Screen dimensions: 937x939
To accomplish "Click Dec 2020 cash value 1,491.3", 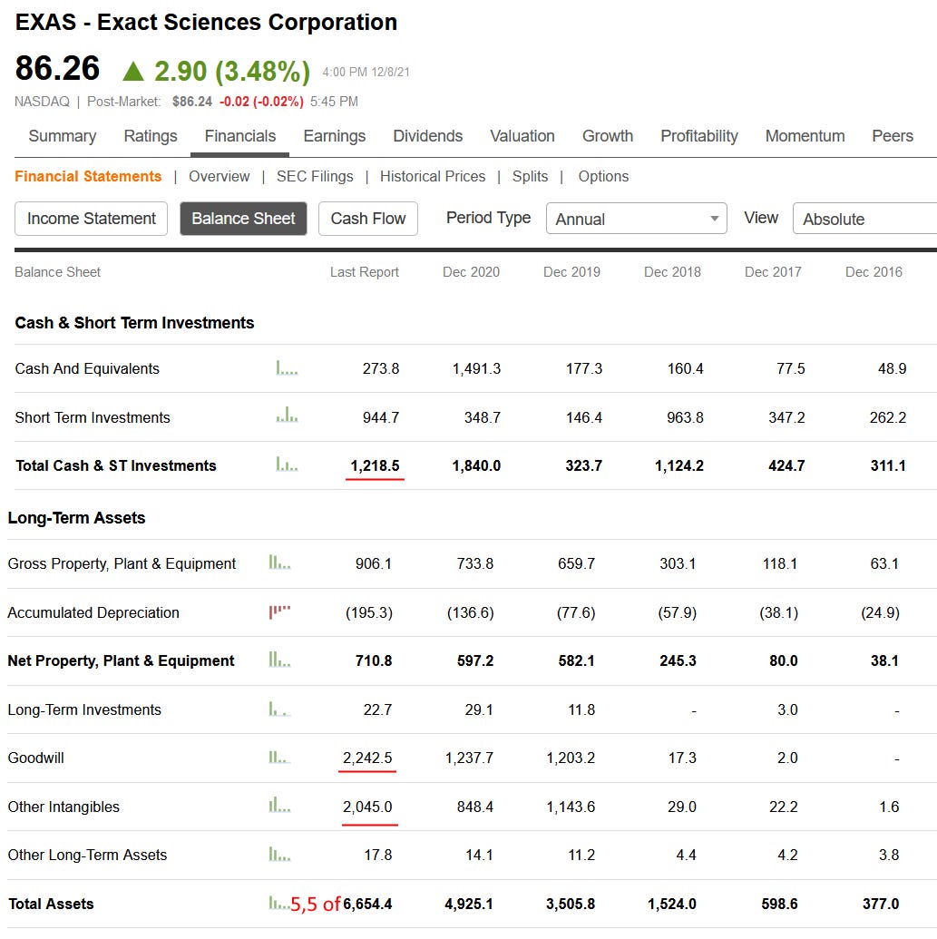I will [x=476, y=368].
